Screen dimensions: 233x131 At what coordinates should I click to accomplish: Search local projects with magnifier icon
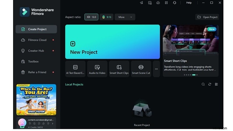[203, 84]
